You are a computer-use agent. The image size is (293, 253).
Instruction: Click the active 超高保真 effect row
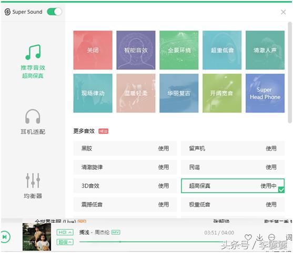pos(233,186)
